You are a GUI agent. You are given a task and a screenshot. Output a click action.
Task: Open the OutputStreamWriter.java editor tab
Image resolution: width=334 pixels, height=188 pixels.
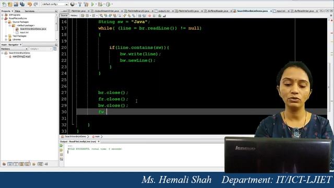pos(106,11)
